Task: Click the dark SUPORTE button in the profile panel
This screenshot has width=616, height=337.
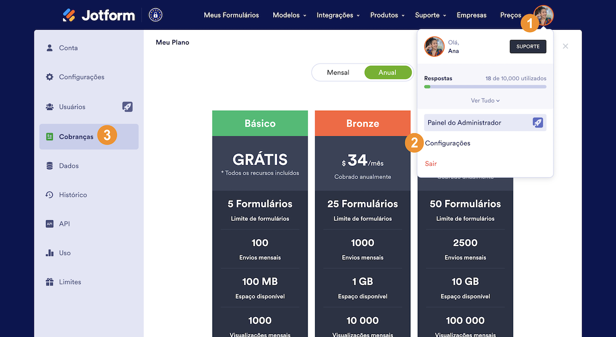Action: [528, 46]
